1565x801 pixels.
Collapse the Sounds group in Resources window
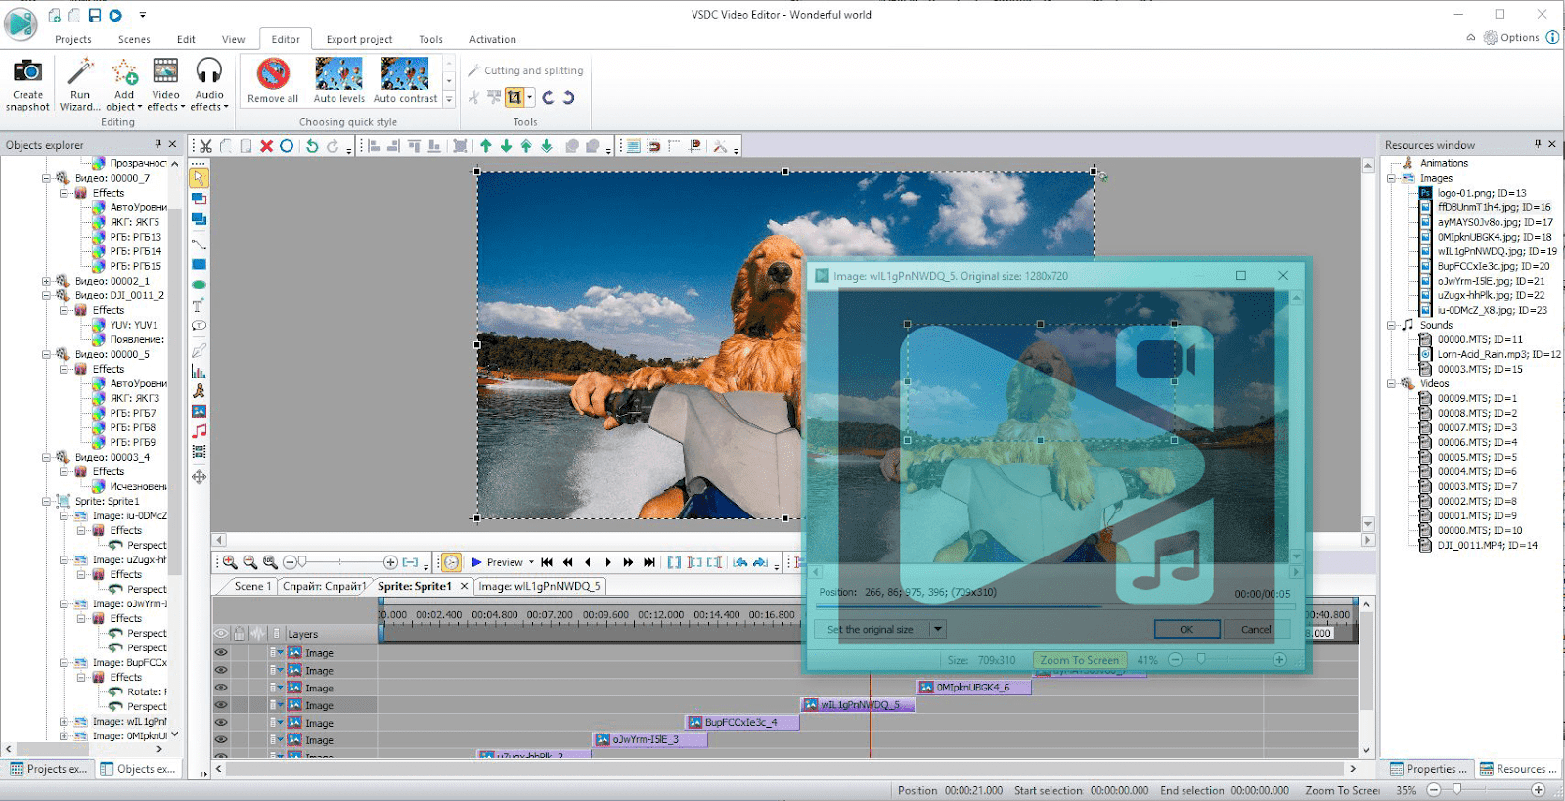point(1391,325)
